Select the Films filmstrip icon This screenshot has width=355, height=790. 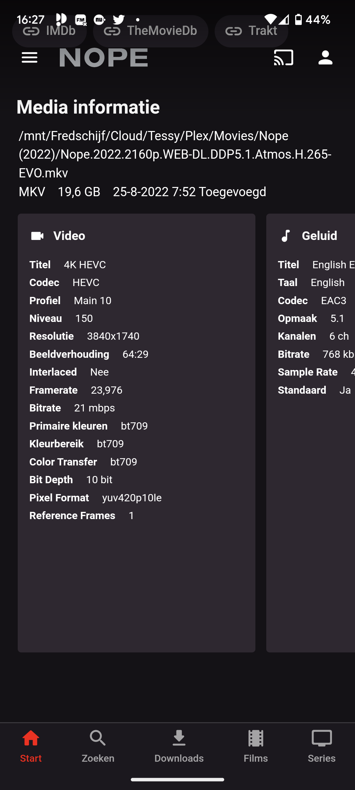pyautogui.click(x=255, y=738)
